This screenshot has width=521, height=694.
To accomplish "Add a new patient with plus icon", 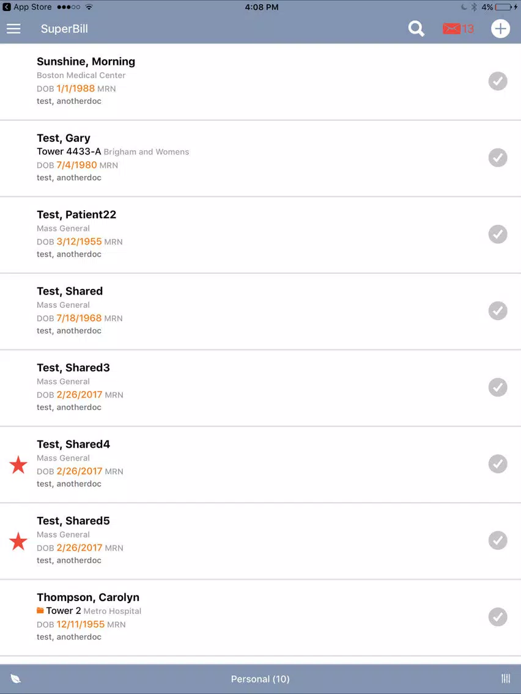I will [x=500, y=29].
